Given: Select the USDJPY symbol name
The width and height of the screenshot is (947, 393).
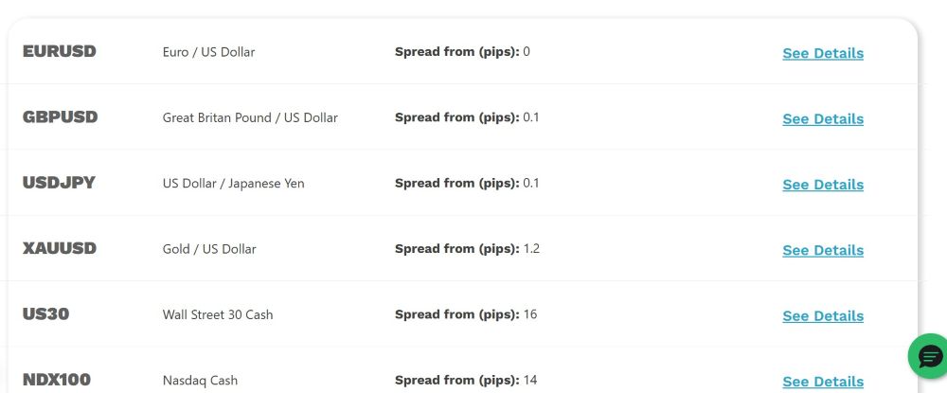Looking at the screenshot, I should 59,183.
